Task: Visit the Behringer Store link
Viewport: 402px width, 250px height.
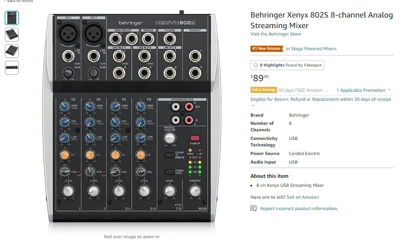Action: [x=276, y=34]
